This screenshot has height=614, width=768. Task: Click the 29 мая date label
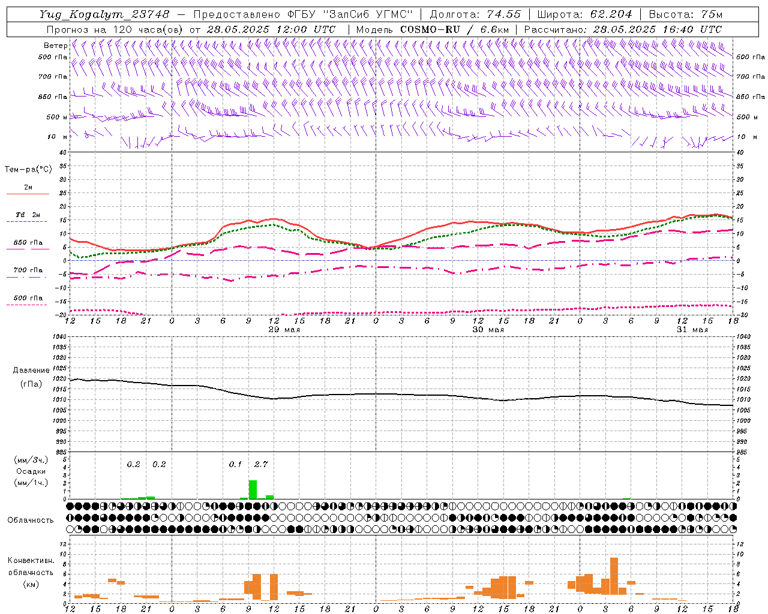click(x=284, y=330)
